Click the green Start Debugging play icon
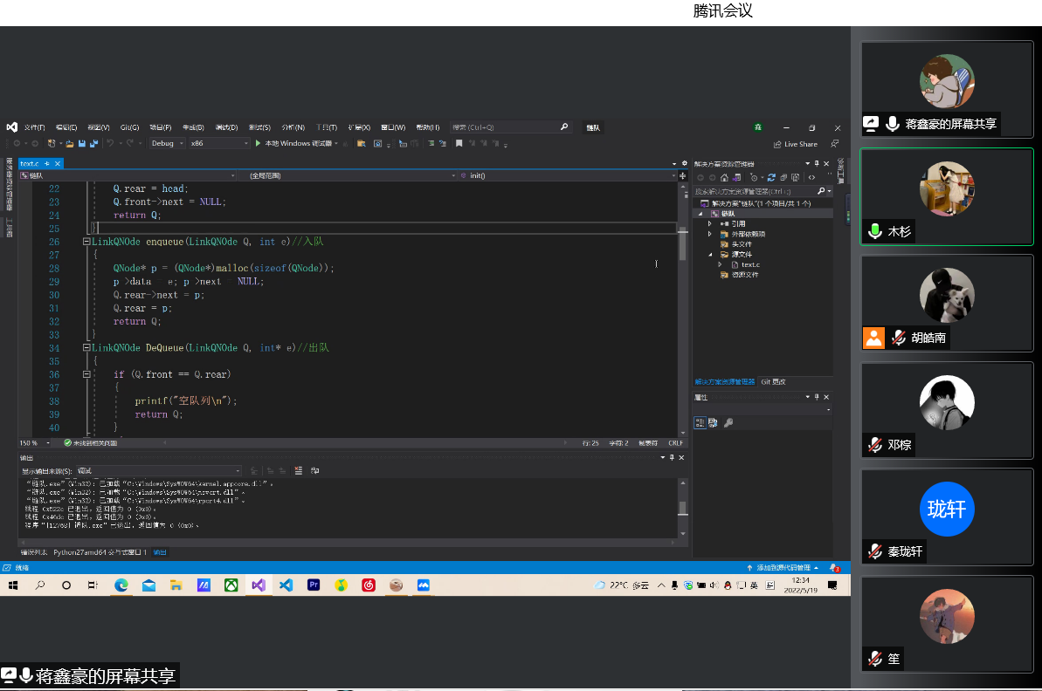Viewport: 1042px width, 691px height. (x=259, y=143)
